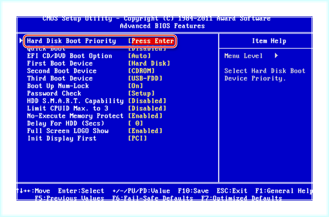The height and width of the screenshot is (217, 329).
Task: Toggle the Full Screen LOGO [Enabled] value
Action: coord(145,131)
